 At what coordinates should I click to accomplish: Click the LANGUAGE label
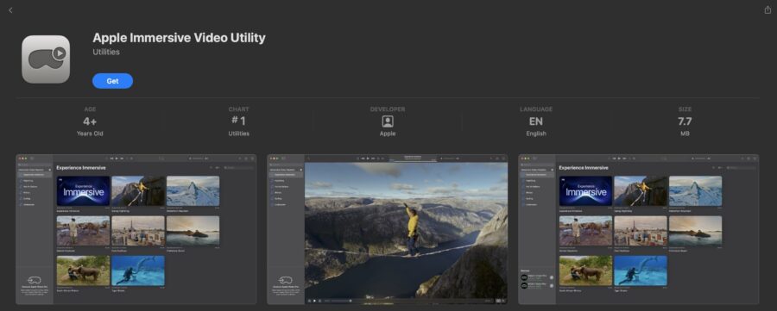click(536, 109)
